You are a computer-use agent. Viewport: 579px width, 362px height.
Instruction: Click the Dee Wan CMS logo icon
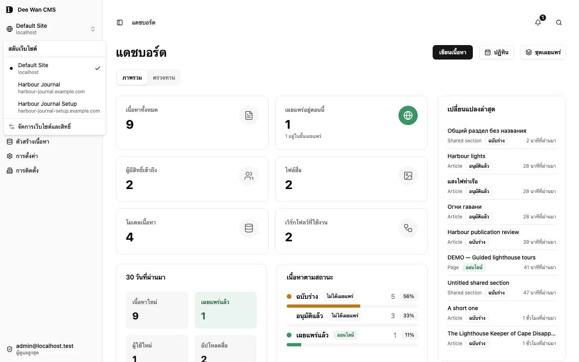(x=10, y=10)
